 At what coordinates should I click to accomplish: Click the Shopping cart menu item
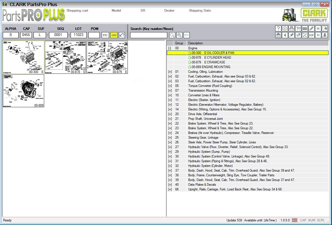click(x=77, y=11)
